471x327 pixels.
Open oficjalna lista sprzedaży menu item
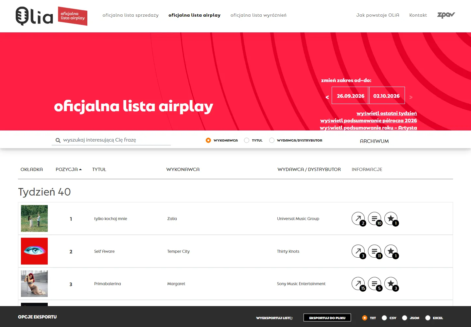pos(131,15)
